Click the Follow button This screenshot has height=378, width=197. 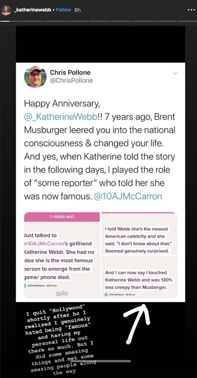click(x=63, y=10)
